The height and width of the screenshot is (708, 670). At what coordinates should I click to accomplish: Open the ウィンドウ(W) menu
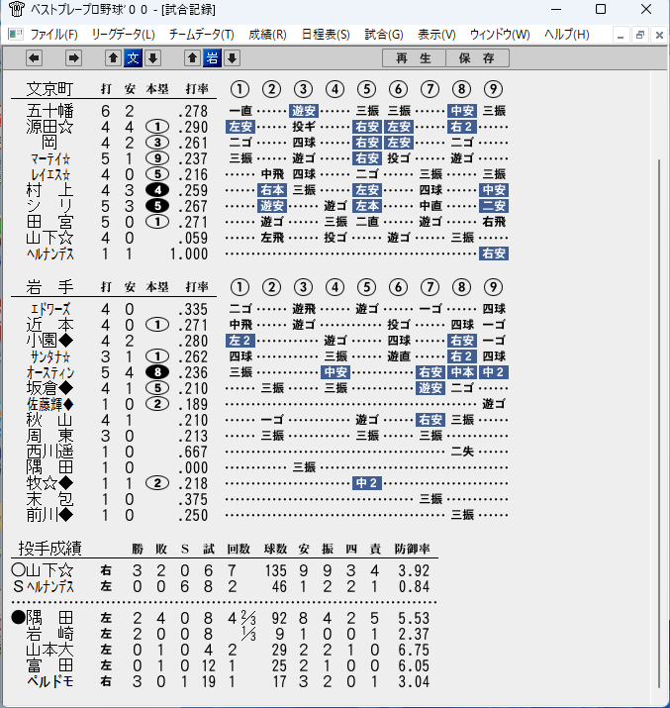500,35
